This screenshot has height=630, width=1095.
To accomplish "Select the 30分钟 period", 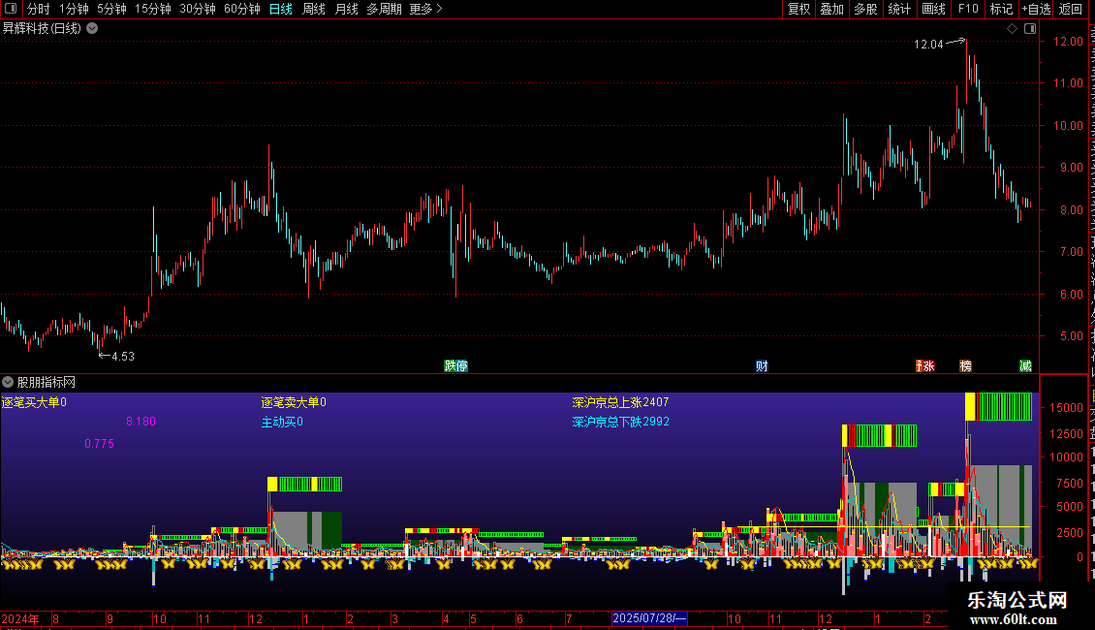I will point(198,9).
